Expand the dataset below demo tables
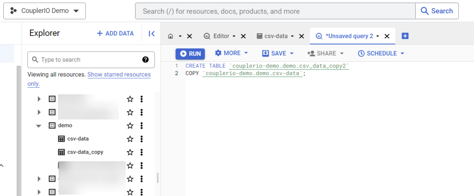This screenshot has height=196, width=474. click(x=39, y=179)
